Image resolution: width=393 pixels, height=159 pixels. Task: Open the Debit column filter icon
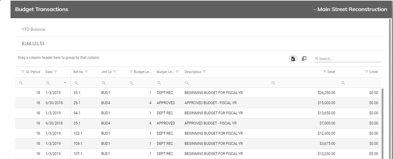point(325,72)
